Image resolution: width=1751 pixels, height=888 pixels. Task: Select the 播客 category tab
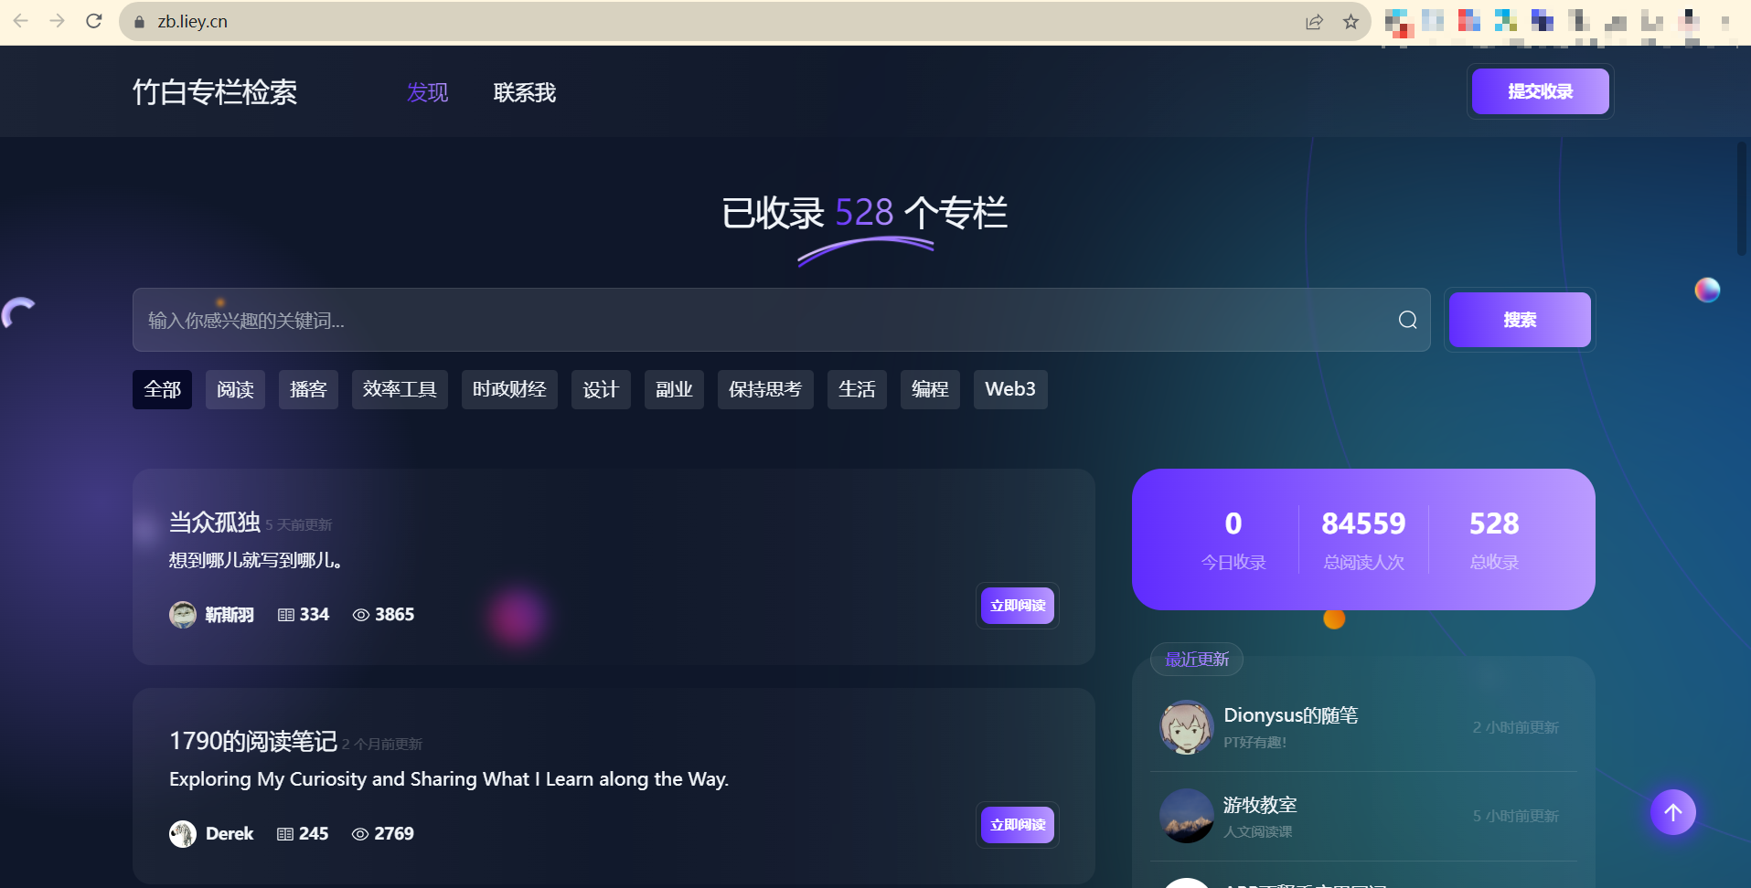coord(308,389)
